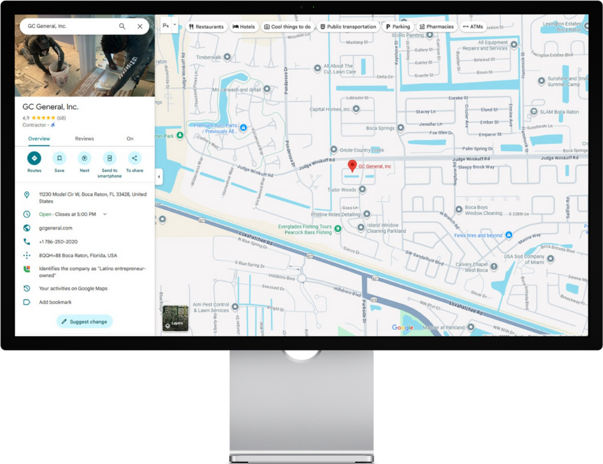Click Add bookmark row

tap(55, 302)
